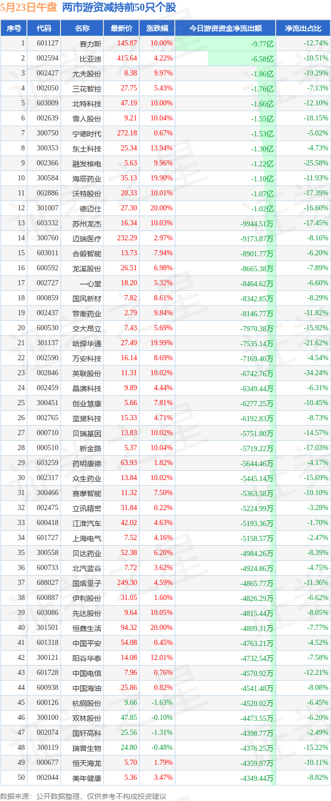This screenshot has width=331, height=801.
Task: Select stock name 恒天海龙
Action: pyautogui.click(x=87, y=763)
